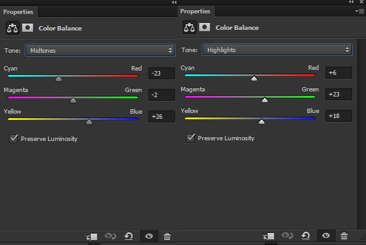Open the Tone dropdown showing Highlights

277,50
